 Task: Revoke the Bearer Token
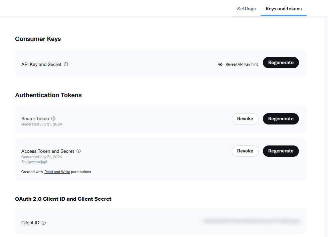245,119
